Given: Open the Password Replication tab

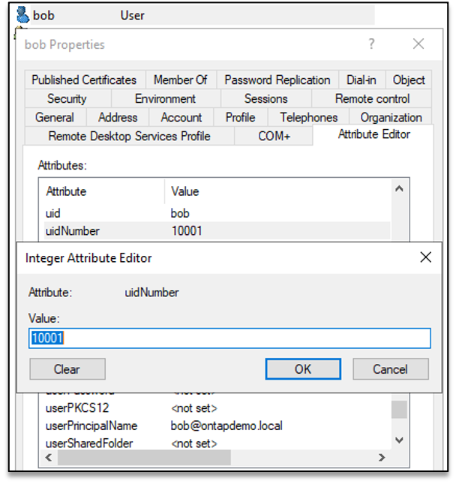Looking at the screenshot, I should click(277, 80).
